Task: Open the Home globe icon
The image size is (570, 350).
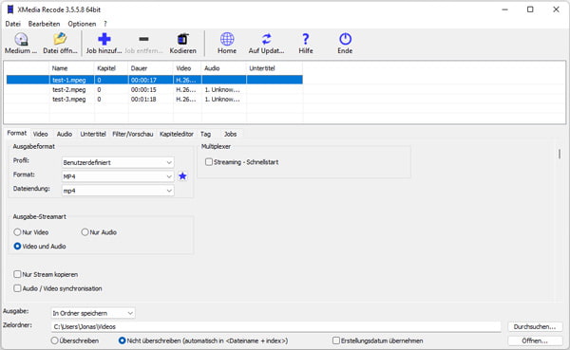Action: click(x=227, y=39)
